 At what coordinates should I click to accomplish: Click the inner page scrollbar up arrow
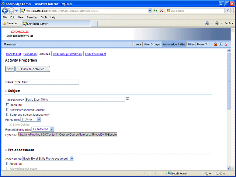click(x=229, y=51)
